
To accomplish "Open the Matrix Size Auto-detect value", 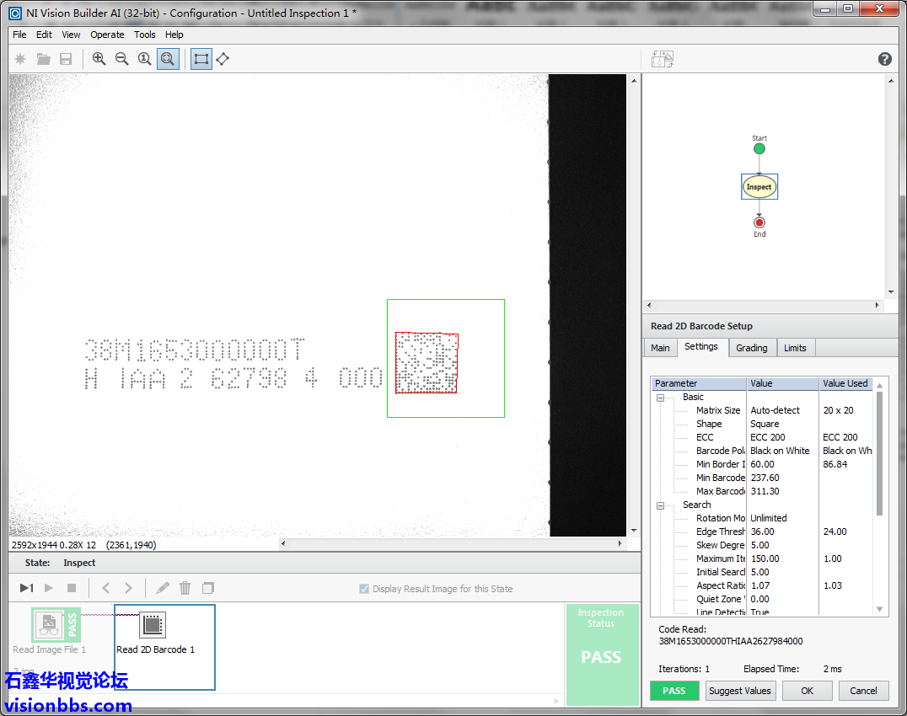I will pyautogui.click(x=782, y=410).
